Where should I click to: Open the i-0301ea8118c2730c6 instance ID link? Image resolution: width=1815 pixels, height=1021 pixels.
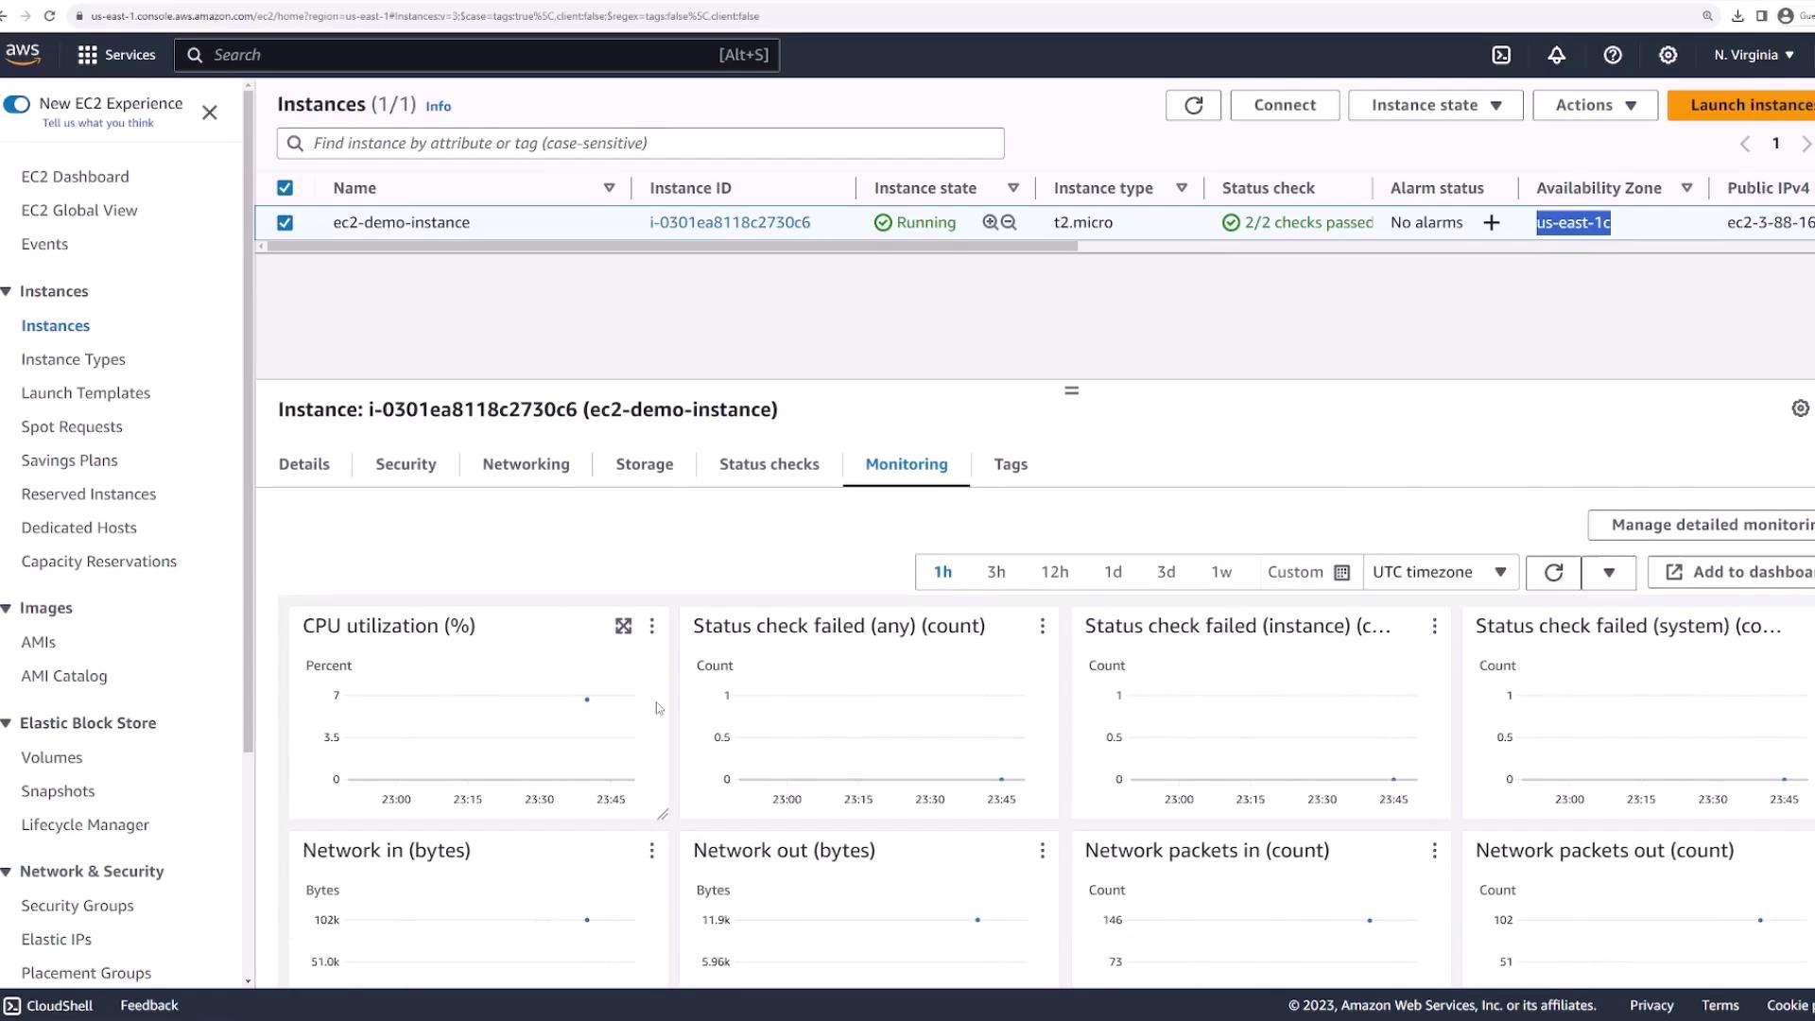729,222
